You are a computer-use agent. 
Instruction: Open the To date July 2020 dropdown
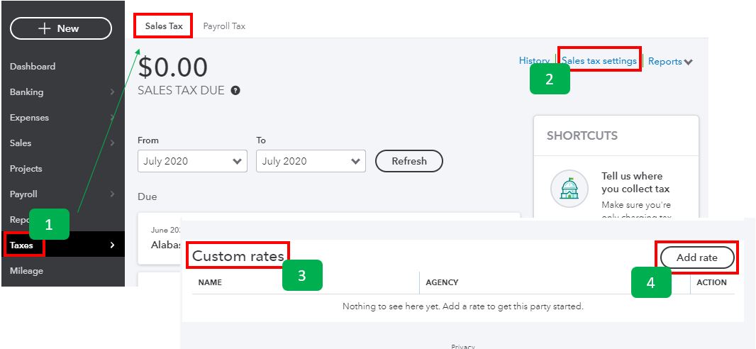click(x=311, y=161)
